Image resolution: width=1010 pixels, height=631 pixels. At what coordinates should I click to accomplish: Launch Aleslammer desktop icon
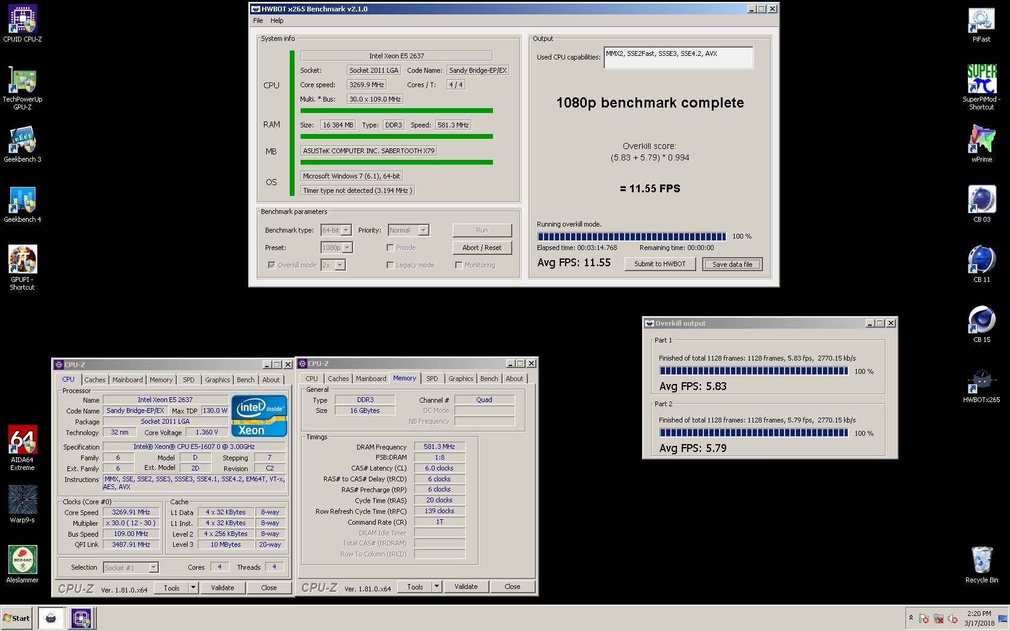click(22, 565)
